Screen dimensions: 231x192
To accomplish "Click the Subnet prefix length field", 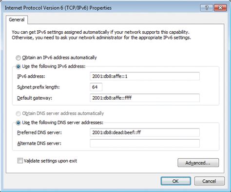I will pos(96,87).
